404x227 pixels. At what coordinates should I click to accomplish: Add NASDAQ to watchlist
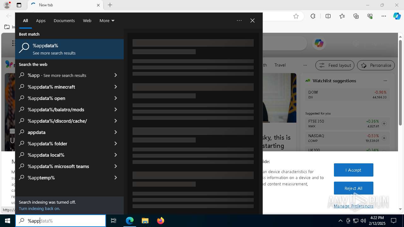(x=384, y=138)
